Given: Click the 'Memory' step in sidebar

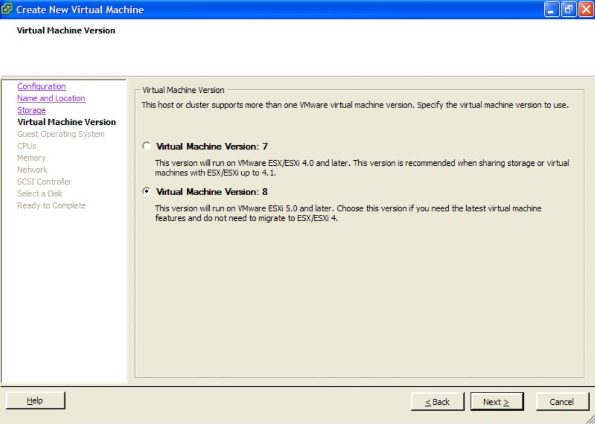Looking at the screenshot, I should [31, 158].
